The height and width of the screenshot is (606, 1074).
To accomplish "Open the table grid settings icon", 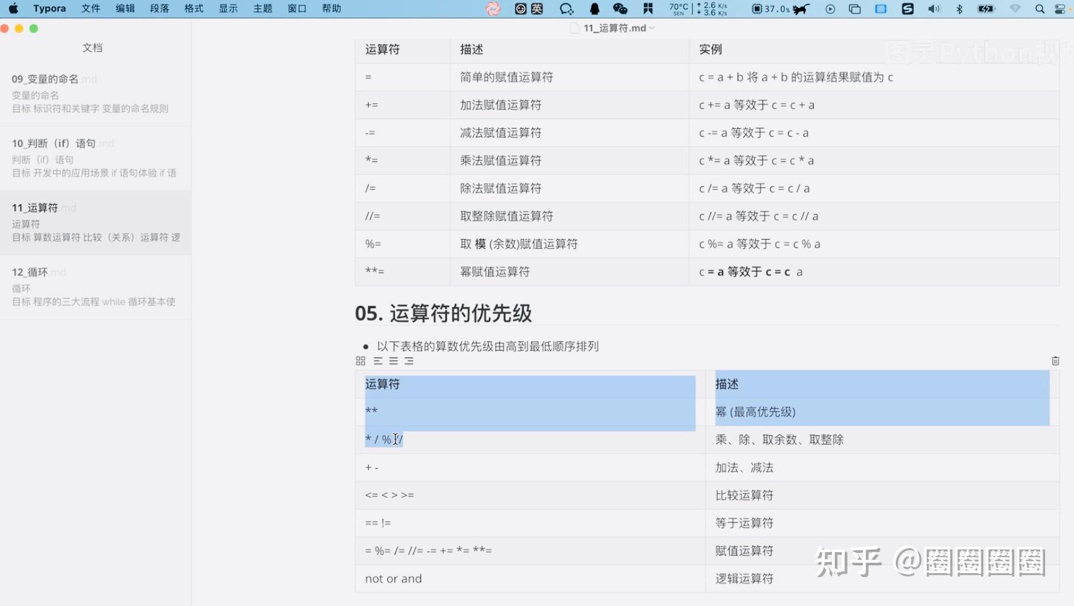I will pyautogui.click(x=360, y=360).
